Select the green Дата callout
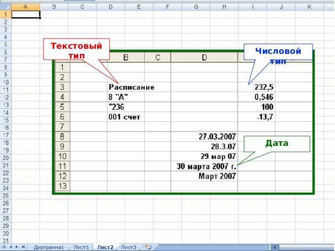 [277, 144]
